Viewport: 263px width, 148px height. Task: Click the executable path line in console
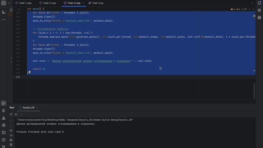(75, 120)
